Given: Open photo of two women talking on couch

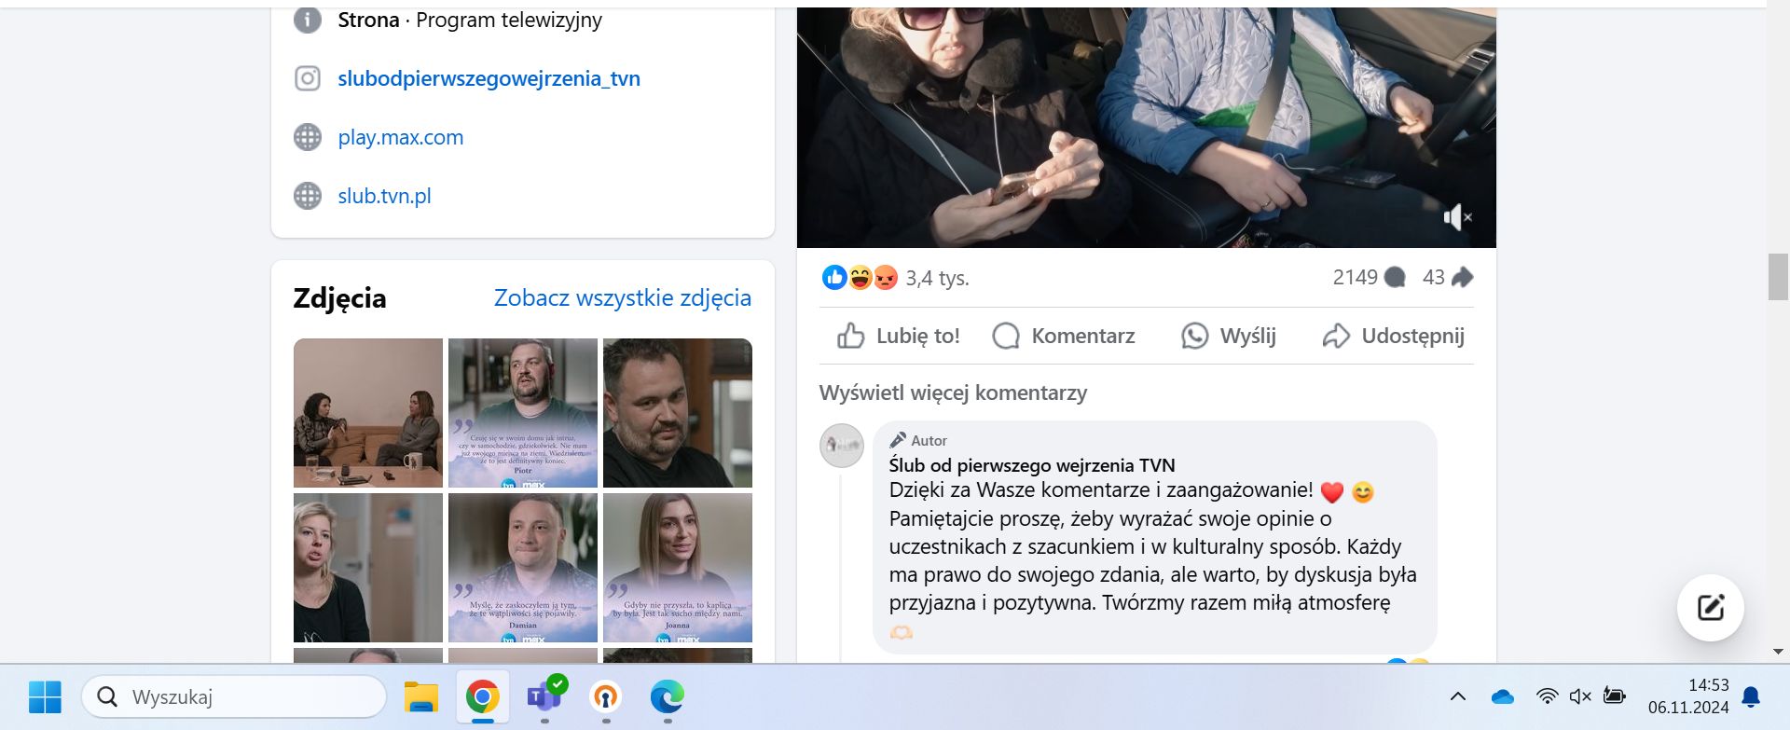Looking at the screenshot, I should 368,413.
